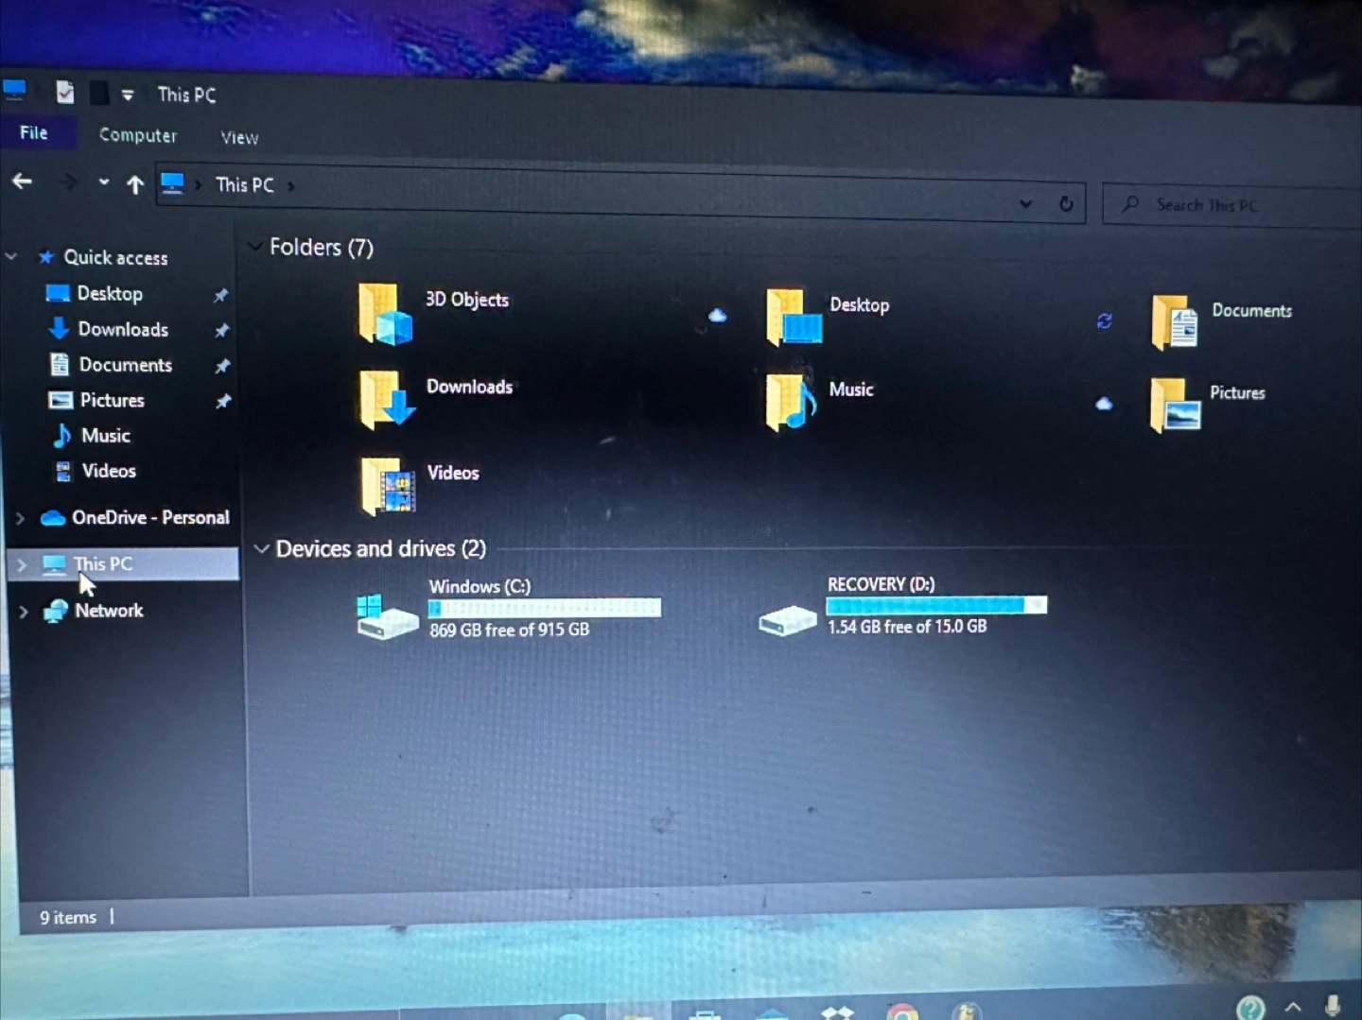Image resolution: width=1362 pixels, height=1020 pixels.
Task: Click the '1.54 GB free of 15.0 GB' text
Action: pos(907,627)
